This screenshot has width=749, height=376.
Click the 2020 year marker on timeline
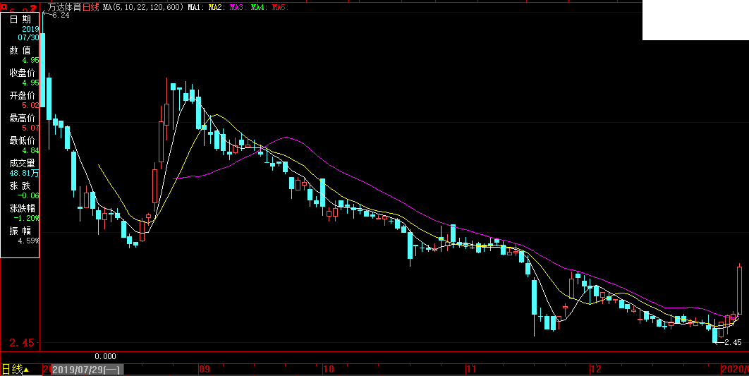point(734,369)
